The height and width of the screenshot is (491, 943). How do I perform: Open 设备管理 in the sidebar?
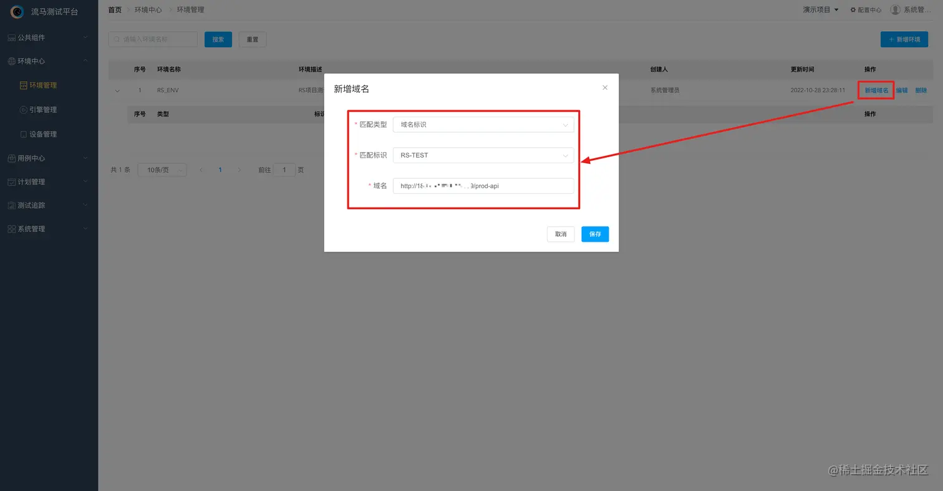tap(43, 134)
